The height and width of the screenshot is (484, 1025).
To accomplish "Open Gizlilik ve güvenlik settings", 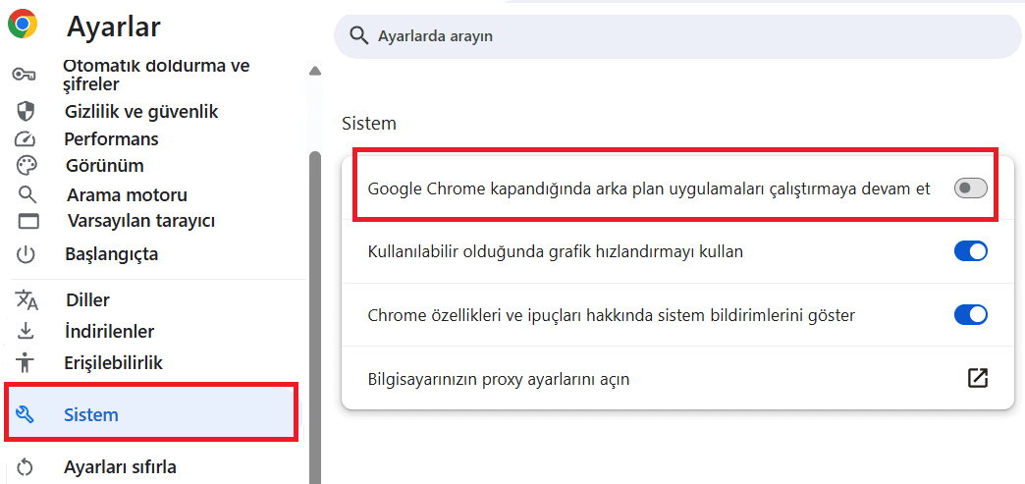I will pos(141,111).
